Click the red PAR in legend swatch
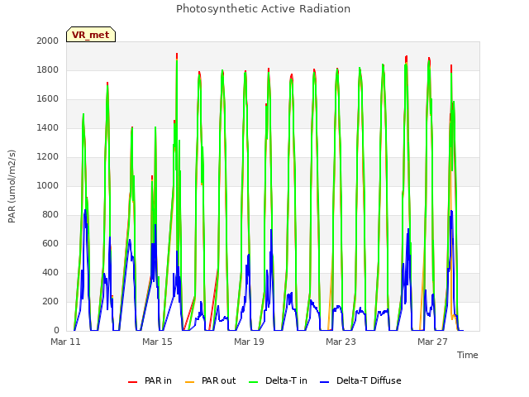 [132, 382]
